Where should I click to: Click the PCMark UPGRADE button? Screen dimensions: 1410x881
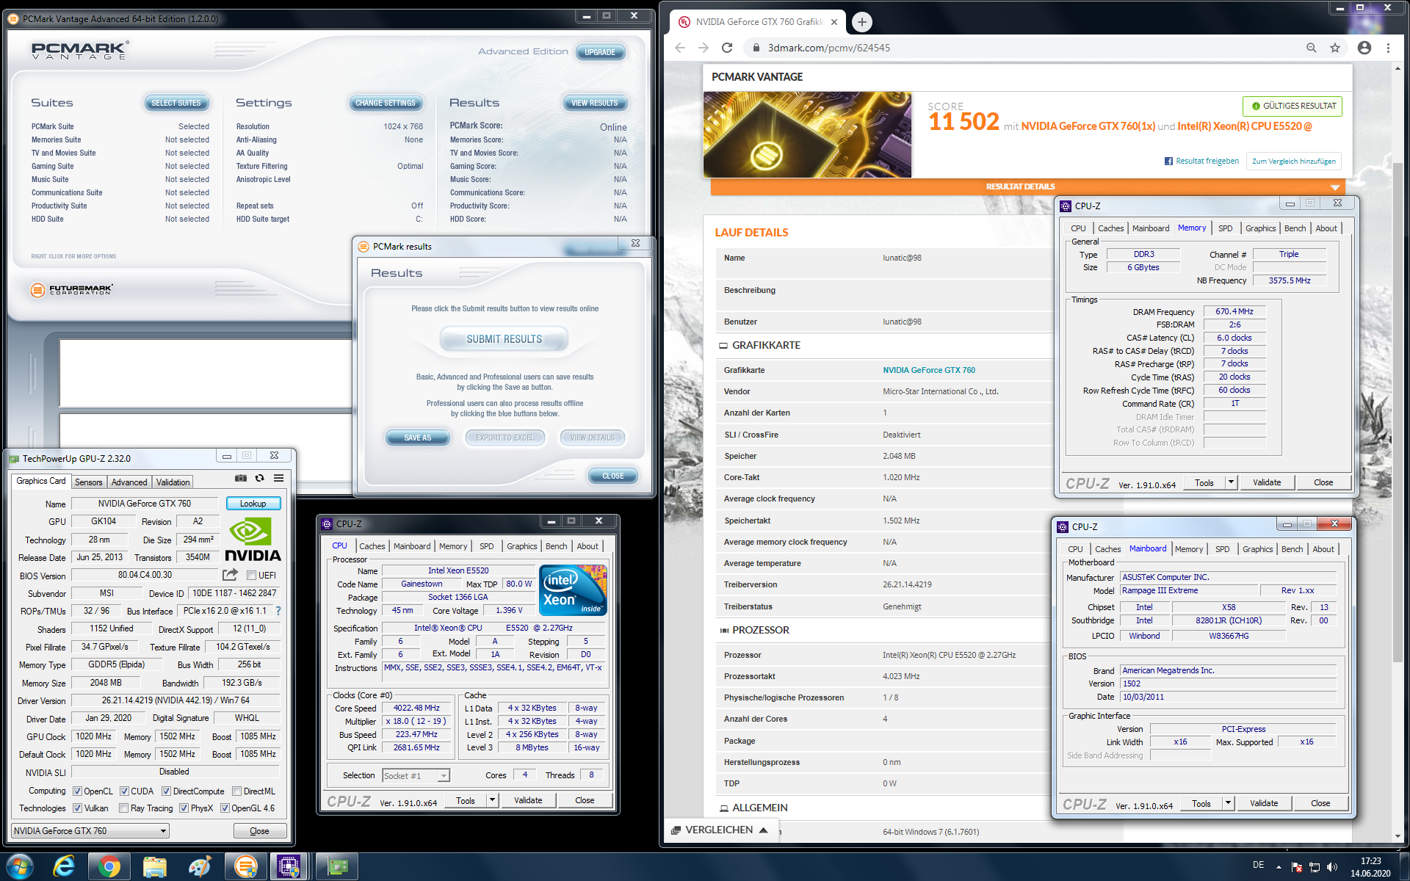pyautogui.click(x=600, y=52)
